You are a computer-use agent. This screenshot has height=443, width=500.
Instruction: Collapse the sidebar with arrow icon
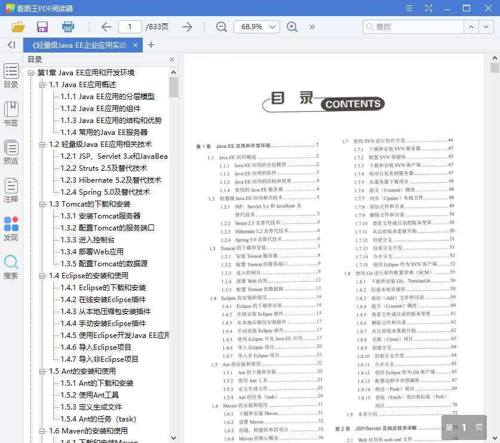point(11,45)
